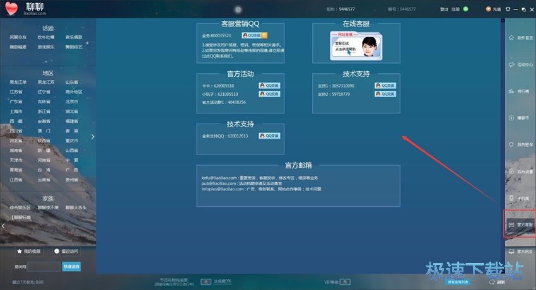
Task: Click QQ交谈 button for 支持2:59719779
Action: click(x=385, y=94)
